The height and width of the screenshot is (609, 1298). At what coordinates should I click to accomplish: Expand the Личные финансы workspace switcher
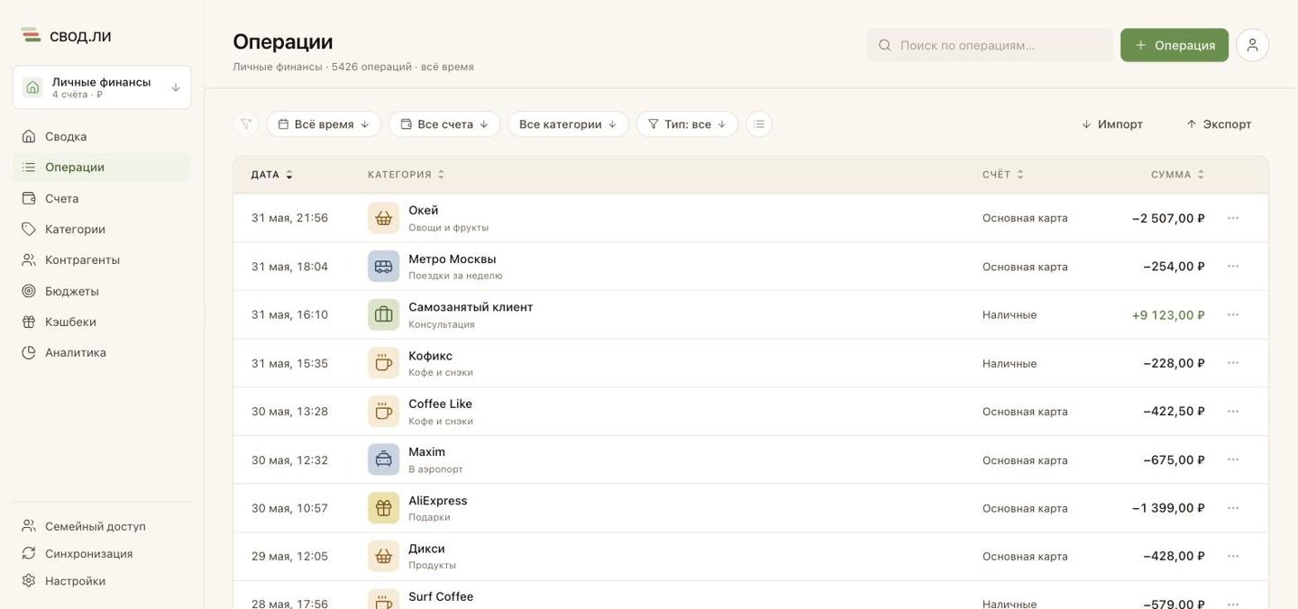(x=102, y=87)
